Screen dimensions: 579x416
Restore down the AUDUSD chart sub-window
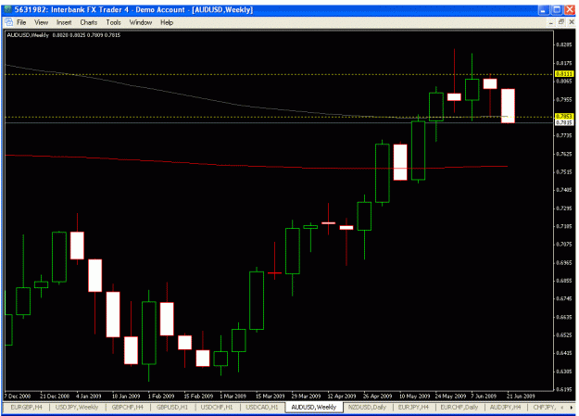[x=560, y=22]
